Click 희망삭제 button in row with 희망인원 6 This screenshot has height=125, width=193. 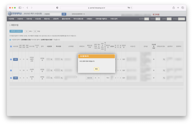point(89,78)
